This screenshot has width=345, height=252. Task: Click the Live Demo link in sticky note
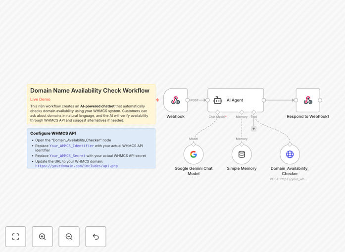tap(40, 99)
